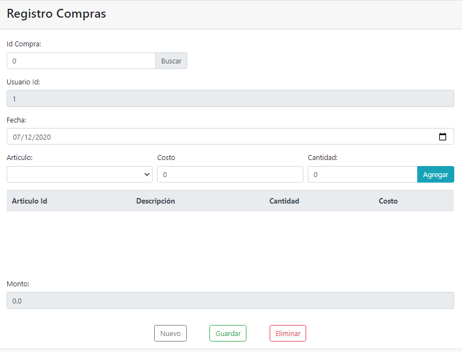Select the Costo input field
The height and width of the screenshot is (352, 462).
tap(229, 174)
